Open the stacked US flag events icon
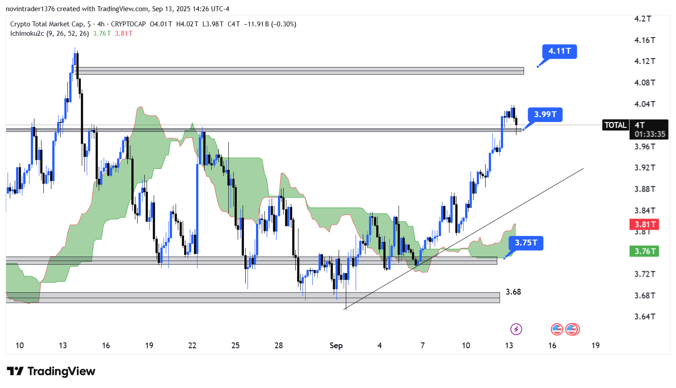Image resolution: width=676 pixels, height=388 pixels. click(x=572, y=329)
